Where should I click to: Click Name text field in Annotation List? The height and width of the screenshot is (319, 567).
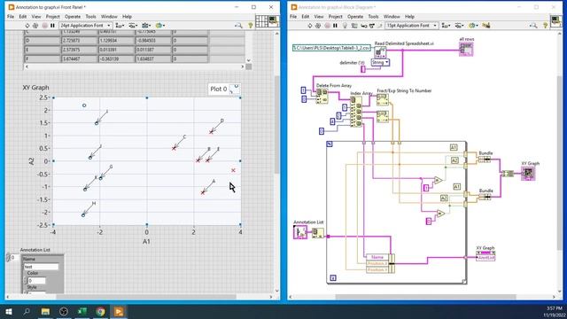point(41,267)
